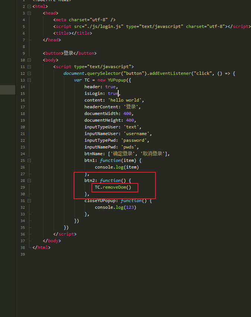
Task: Click the closeYUPopup property name
Action: coord(100,201)
